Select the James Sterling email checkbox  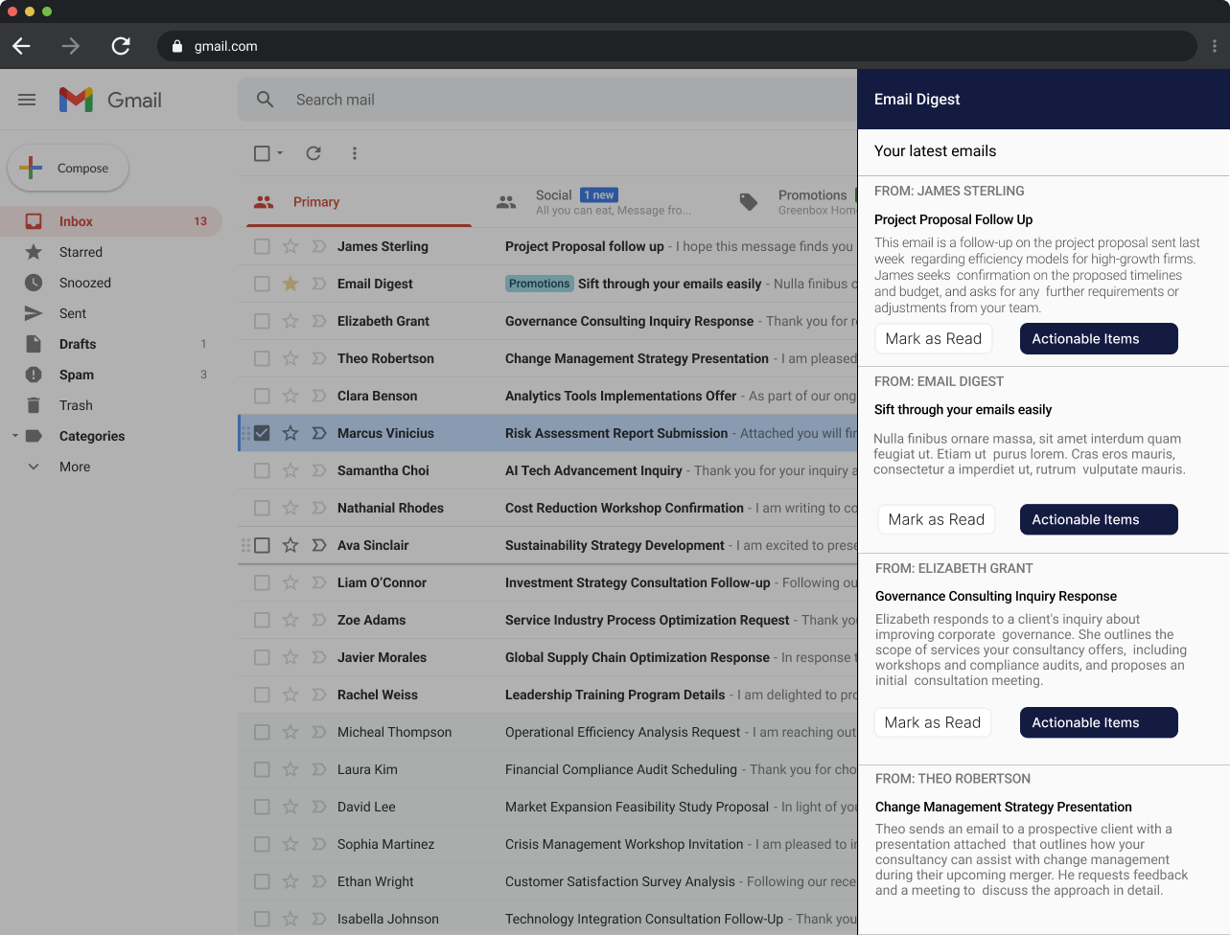point(262,246)
